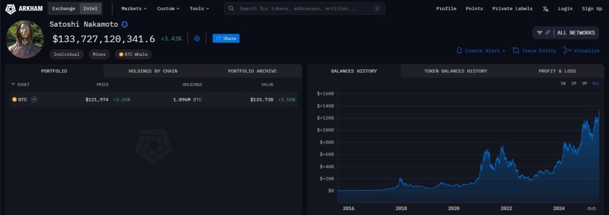This screenshot has width=609, height=215.
Task: Open the PROFIT & LOSS tab
Action: click(557, 71)
